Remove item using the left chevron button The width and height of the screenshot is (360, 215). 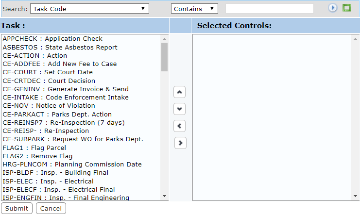[180, 126]
